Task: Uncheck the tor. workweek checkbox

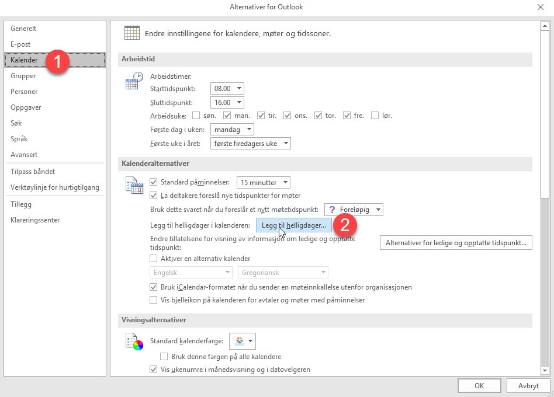Action: (318, 116)
